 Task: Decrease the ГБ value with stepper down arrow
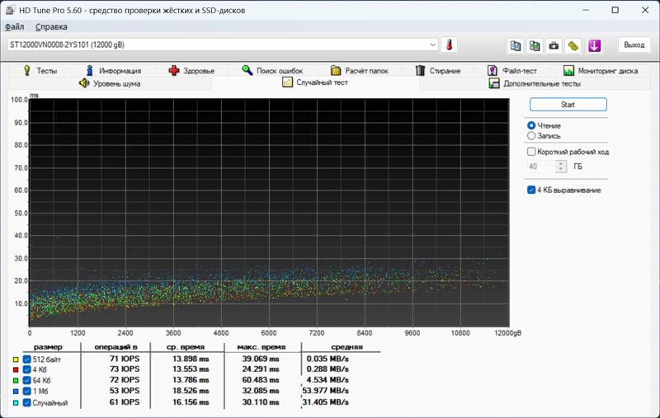tap(561, 169)
